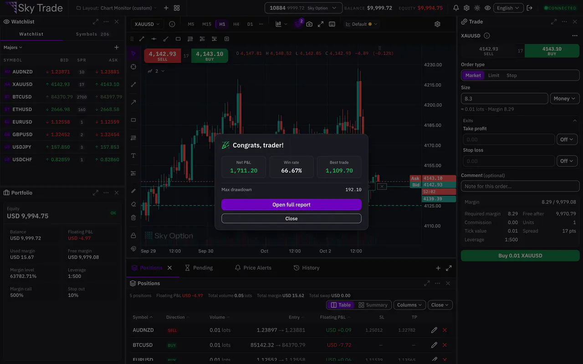Select the D1 timeframe
The height and width of the screenshot is (364, 583).
tap(250, 24)
